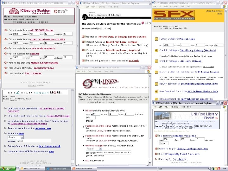The width and height of the screenshot is (228, 171).
Task: Click the SFX target icon beside ABI/INFORM Global
Action: click(6, 30)
